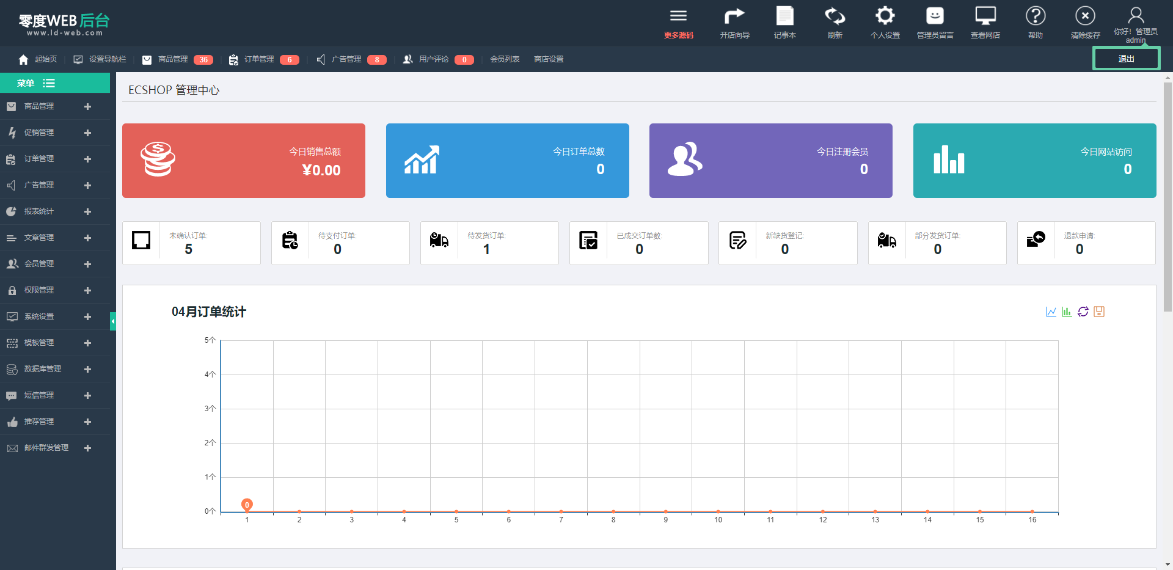The image size is (1173, 570).
Task: Open 会员列表 link
Action: 505,59
